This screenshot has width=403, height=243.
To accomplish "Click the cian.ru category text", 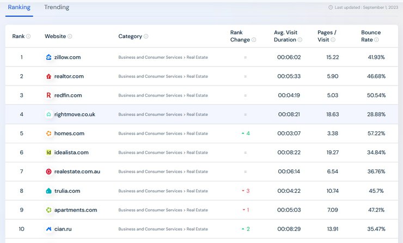I will [x=163, y=229].
